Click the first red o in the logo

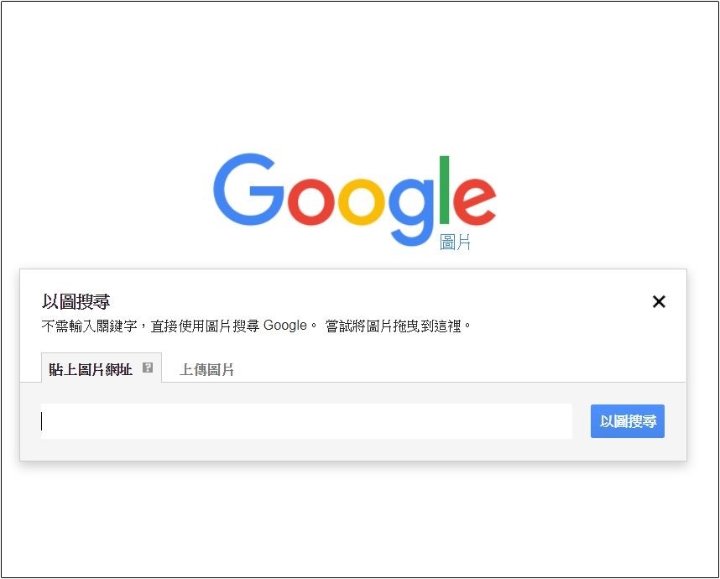(310, 201)
